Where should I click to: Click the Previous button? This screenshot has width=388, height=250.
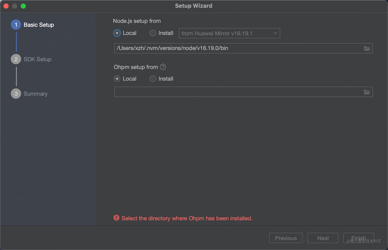[x=286, y=238]
